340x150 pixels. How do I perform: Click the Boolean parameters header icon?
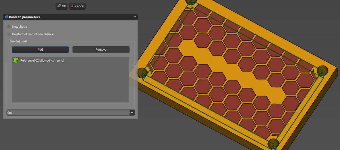(x=6, y=17)
